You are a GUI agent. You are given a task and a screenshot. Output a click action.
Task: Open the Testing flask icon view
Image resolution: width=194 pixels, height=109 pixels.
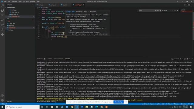coord(2,30)
